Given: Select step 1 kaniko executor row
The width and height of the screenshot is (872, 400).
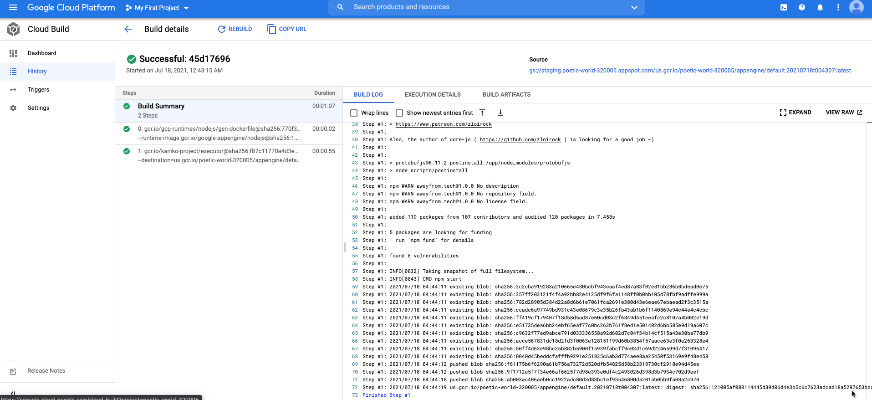Looking at the screenshot, I should [x=229, y=156].
